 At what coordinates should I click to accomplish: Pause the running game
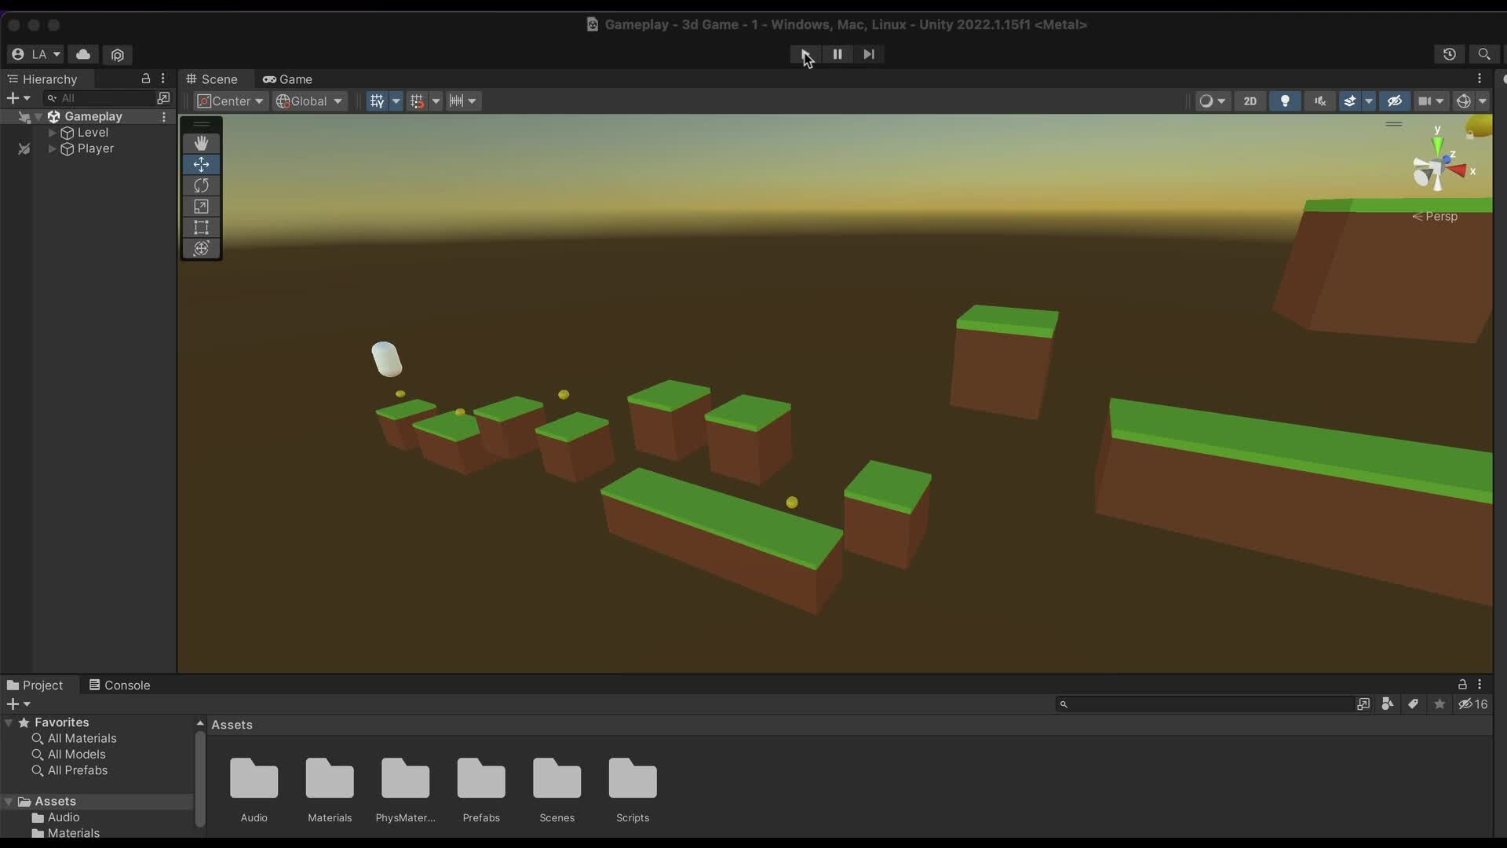click(x=837, y=53)
